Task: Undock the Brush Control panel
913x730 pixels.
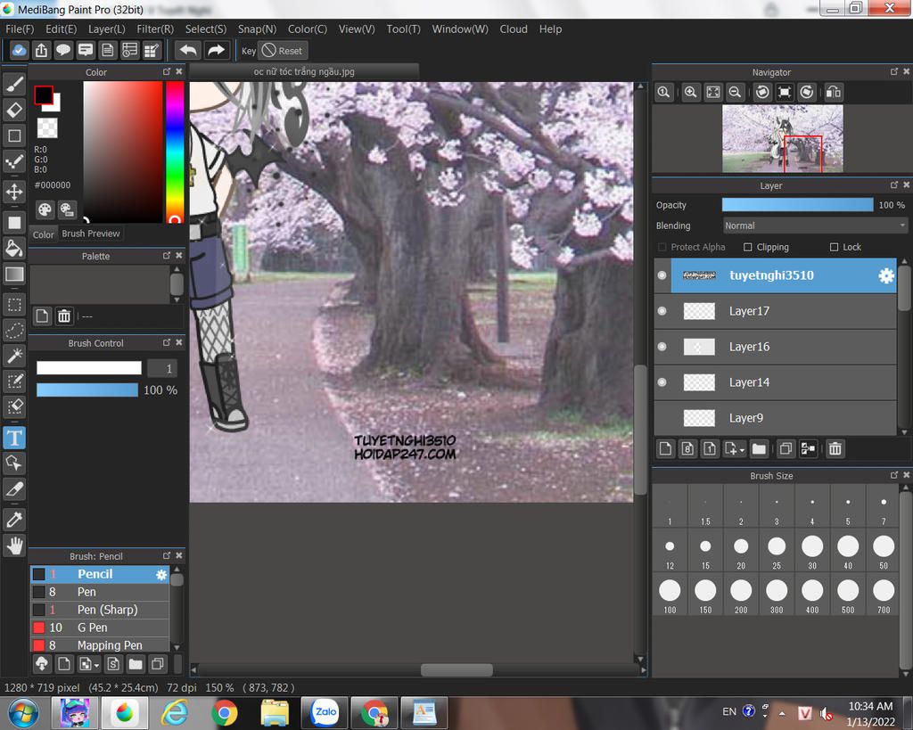Action: (x=167, y=342)
